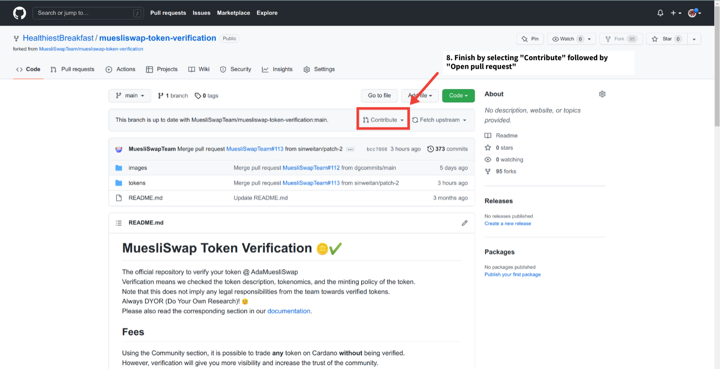This screenshot has height=369, width=720.
Task: Click Go to file button
Action: coord(379,96)
